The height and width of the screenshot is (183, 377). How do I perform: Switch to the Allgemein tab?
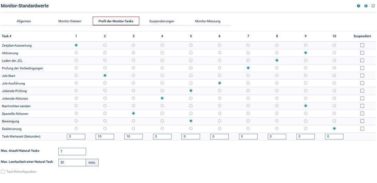[24, 21]
